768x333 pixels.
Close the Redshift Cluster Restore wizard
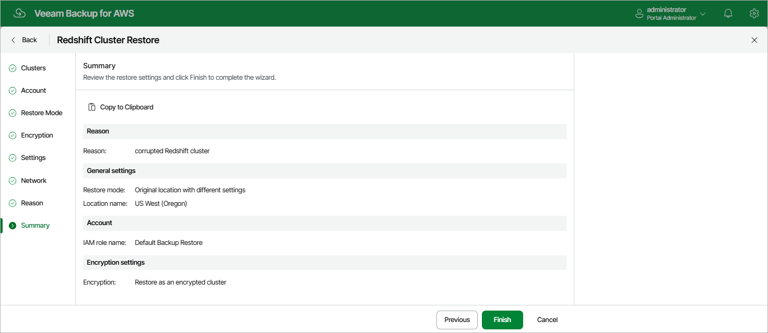click(754, 40)
